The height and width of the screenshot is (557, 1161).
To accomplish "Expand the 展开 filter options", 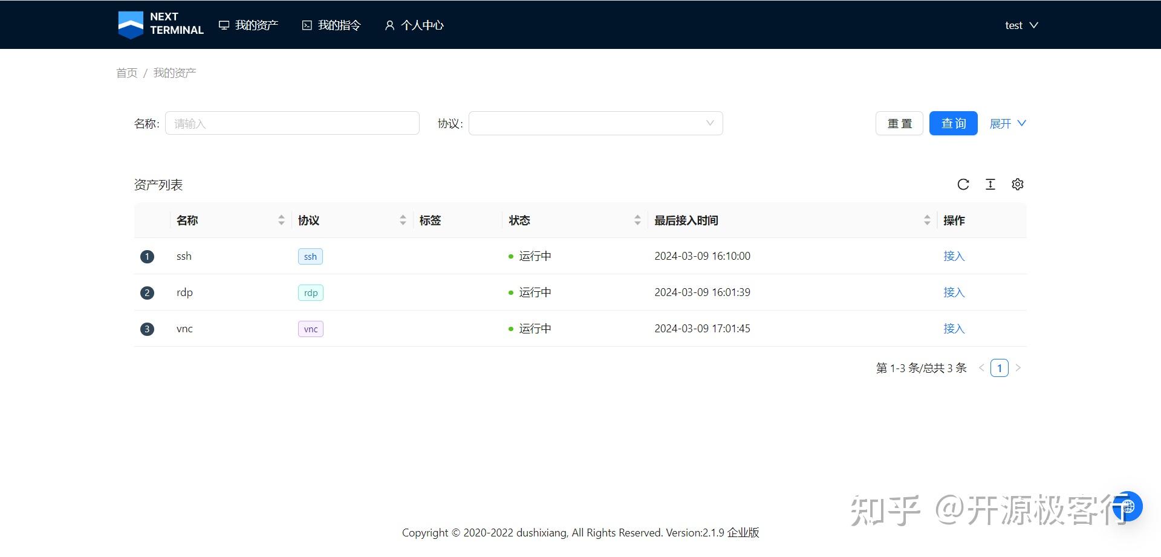I will tap(1007, 123).
